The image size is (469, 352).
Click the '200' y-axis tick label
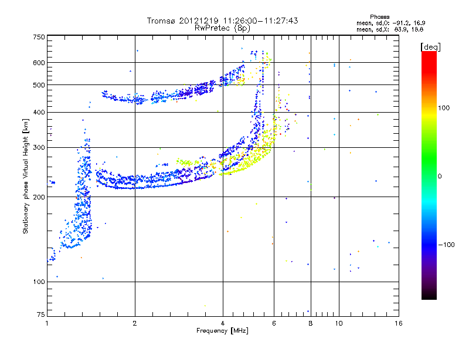(x=39, y=197)
